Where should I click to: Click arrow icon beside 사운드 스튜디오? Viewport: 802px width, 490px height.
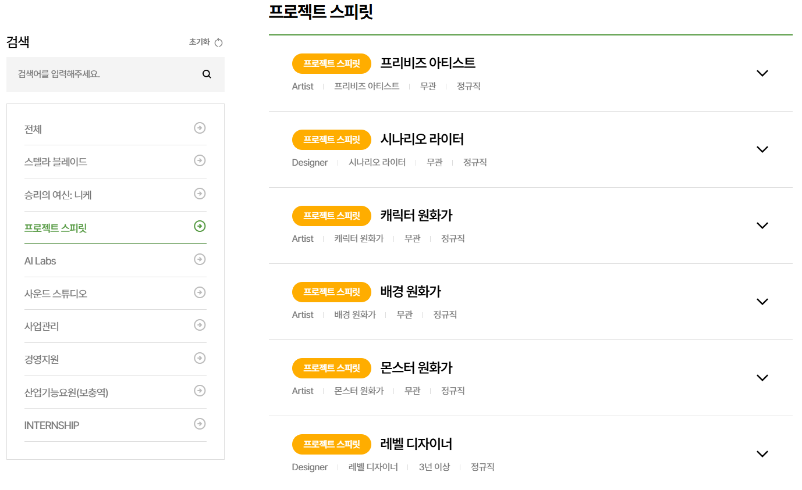[x=200, y=292]
